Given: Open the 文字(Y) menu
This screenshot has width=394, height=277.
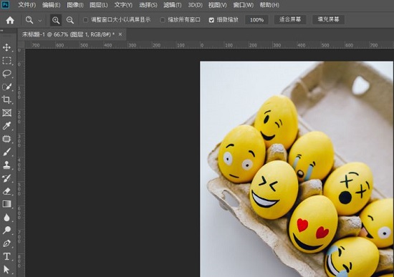Looking at the screenshot, I should [123, 5].
